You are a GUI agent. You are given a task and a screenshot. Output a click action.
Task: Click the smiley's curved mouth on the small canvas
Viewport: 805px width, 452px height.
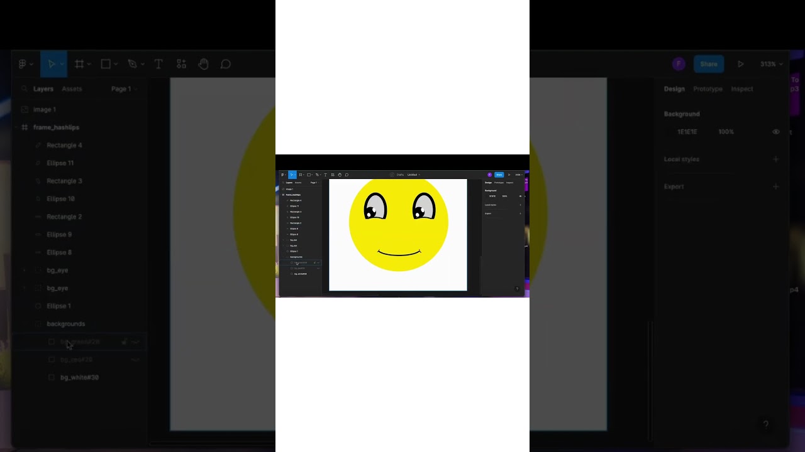[x=399, y=253]
